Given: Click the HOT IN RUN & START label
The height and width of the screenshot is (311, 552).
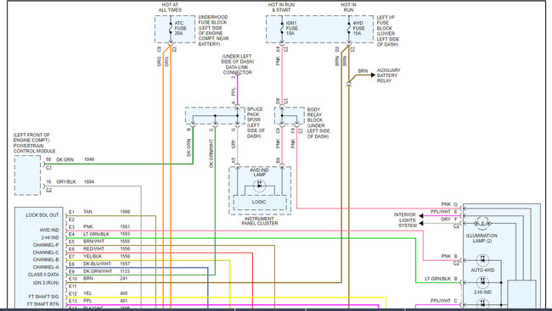Looking at the screenshot, I should pyautogui.click(x=281, y=8).
